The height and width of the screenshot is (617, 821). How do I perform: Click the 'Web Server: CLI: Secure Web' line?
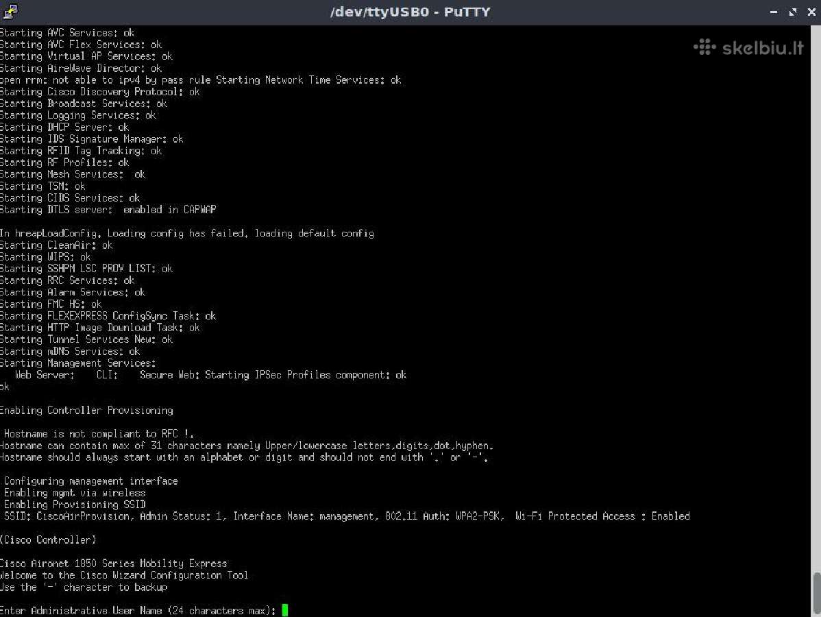[210, 374]
